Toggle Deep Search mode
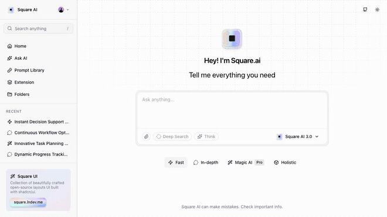Screen dimensions: 387x217 [172, 136]
